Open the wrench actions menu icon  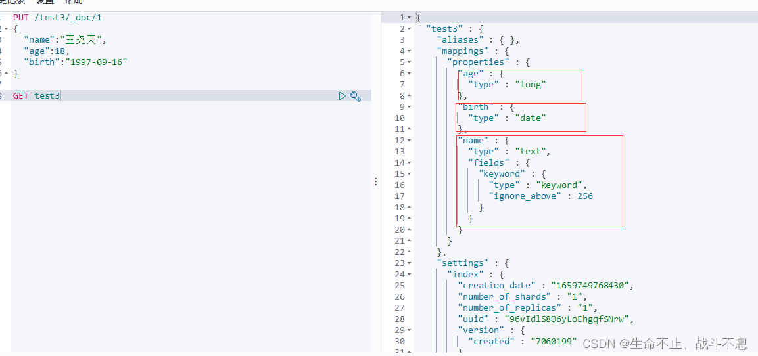click(x=356, y=96)
